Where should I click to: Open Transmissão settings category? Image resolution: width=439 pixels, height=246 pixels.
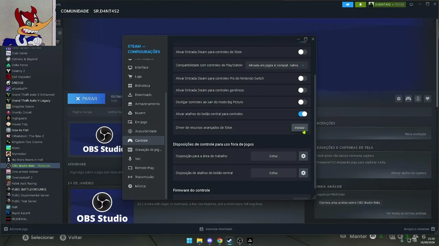pyautogui.click(x=144, y=177)
